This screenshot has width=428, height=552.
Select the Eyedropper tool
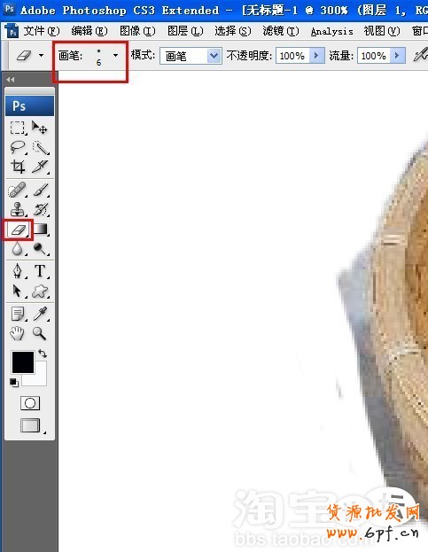click(40, 314)
